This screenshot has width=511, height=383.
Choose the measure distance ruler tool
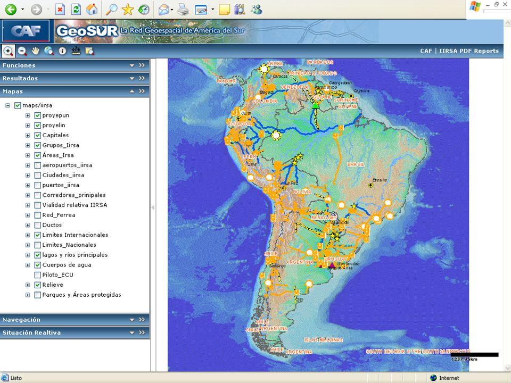(x=76, y=51)
